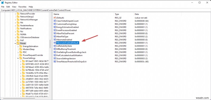The height and width of the screenshot is (100, 211).
Task: Click the CustomizeDuringSetup DWORD icon
Action: [55, 24]
